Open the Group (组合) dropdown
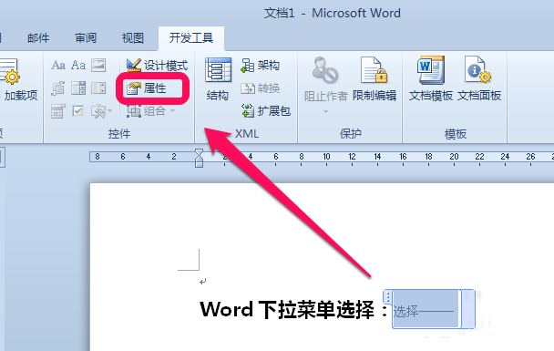The height and width of the screenshot is (351, 554). (151, 111)
